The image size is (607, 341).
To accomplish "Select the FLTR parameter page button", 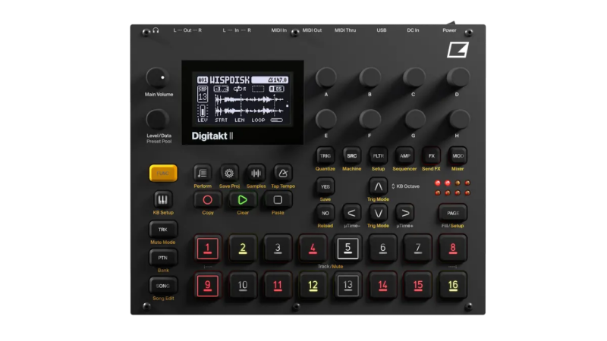I will coord(378,156).
